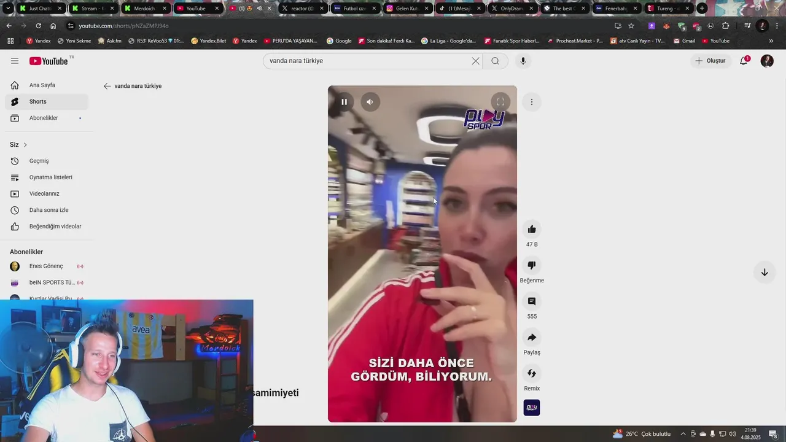Open the La Liga Google bookmark
This screenshot has width=786, height=442.
pos(448,41)
